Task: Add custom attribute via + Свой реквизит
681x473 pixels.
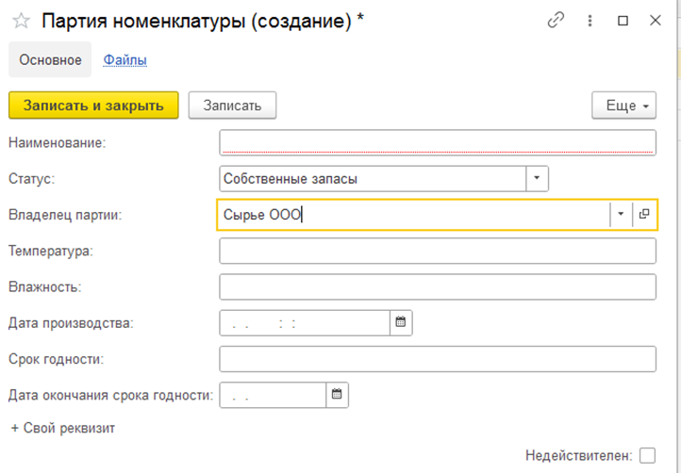Action: (63, 428)
